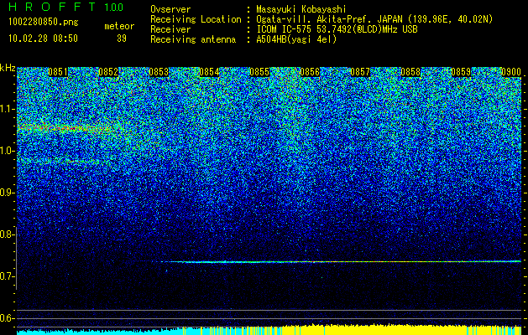Viewport: 528px width, 335px height.
Task: Click the kHz axis unit label
Action: pyautogui.click(x=8, y=68)
